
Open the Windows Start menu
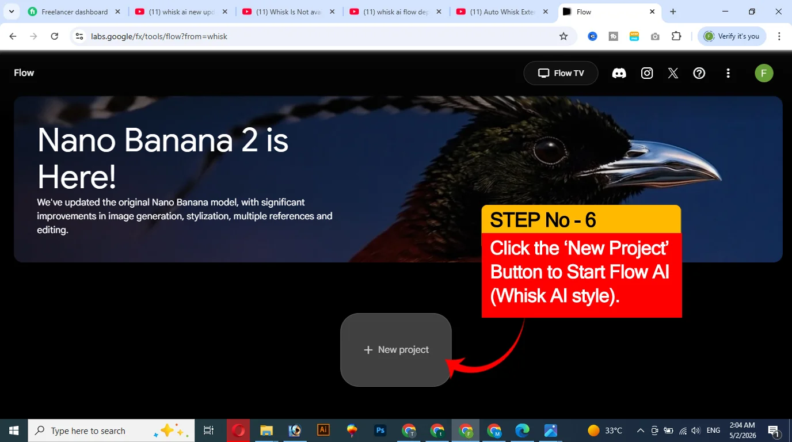[14, 430]
